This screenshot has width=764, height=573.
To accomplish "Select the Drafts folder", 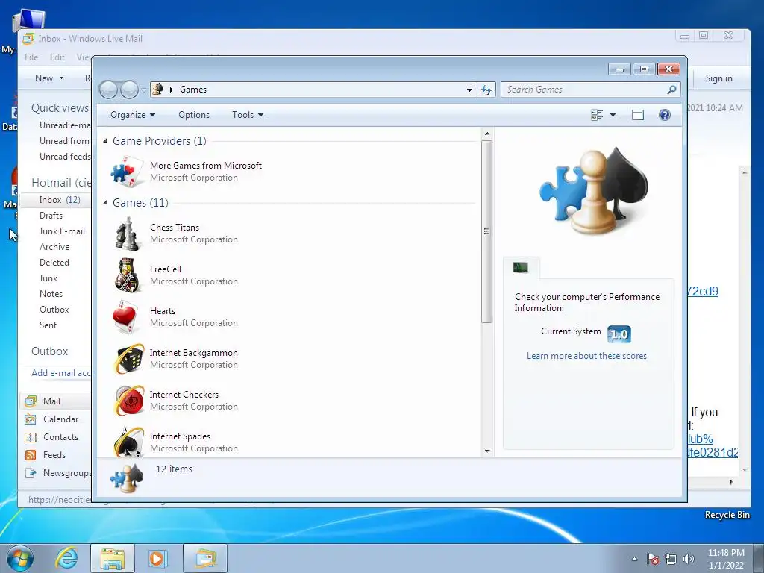I will 51,216.
